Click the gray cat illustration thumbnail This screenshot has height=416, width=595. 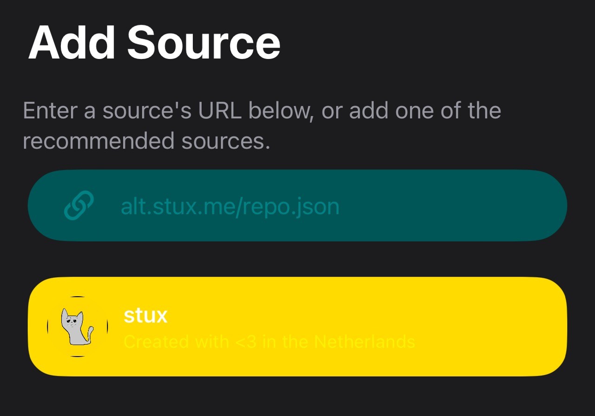tap(78, 327)
